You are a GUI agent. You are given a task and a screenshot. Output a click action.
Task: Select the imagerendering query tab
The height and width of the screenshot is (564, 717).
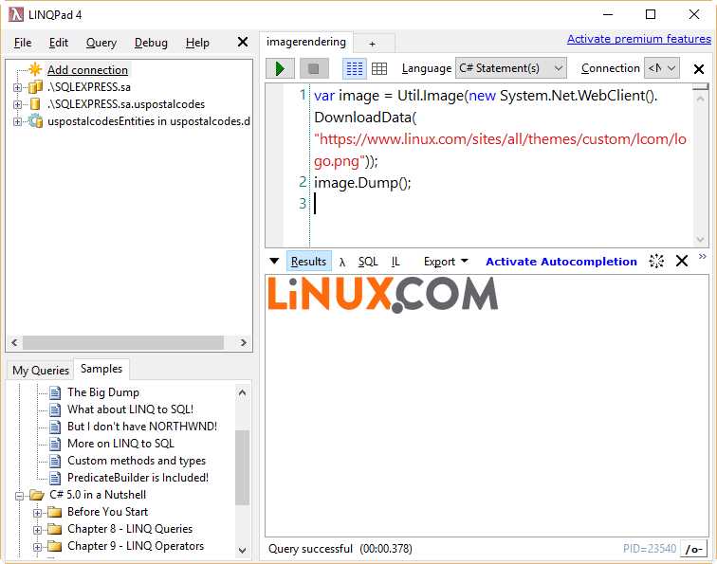(306, 42)
